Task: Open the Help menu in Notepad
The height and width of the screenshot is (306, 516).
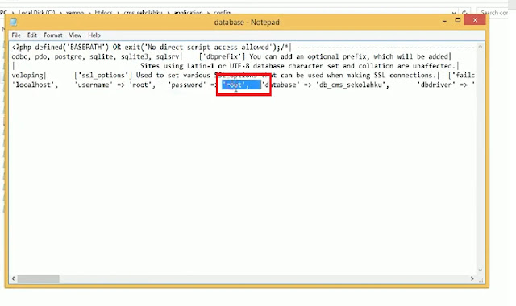Action: point(94,35)
